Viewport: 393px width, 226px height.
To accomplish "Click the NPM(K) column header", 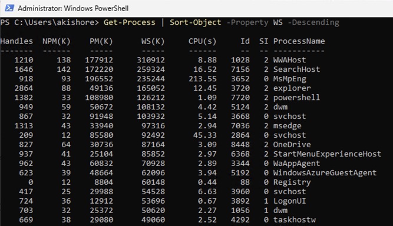I will click(x=57, y=41).
